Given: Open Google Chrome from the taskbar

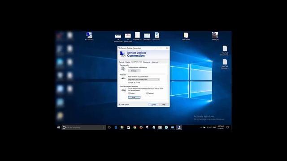Looking at the screenshot, I should point(135,127).
